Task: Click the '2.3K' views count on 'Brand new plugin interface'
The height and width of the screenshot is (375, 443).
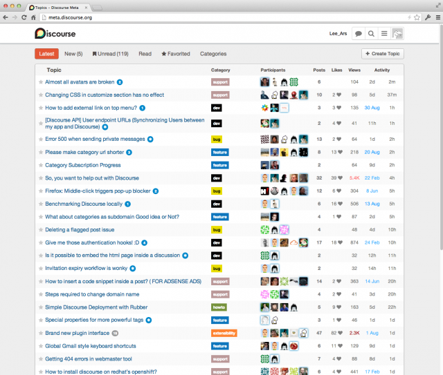Action: [x=354, y=333]
